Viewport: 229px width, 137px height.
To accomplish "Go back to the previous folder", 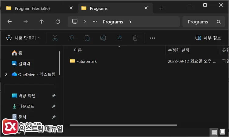I will 9,22.
